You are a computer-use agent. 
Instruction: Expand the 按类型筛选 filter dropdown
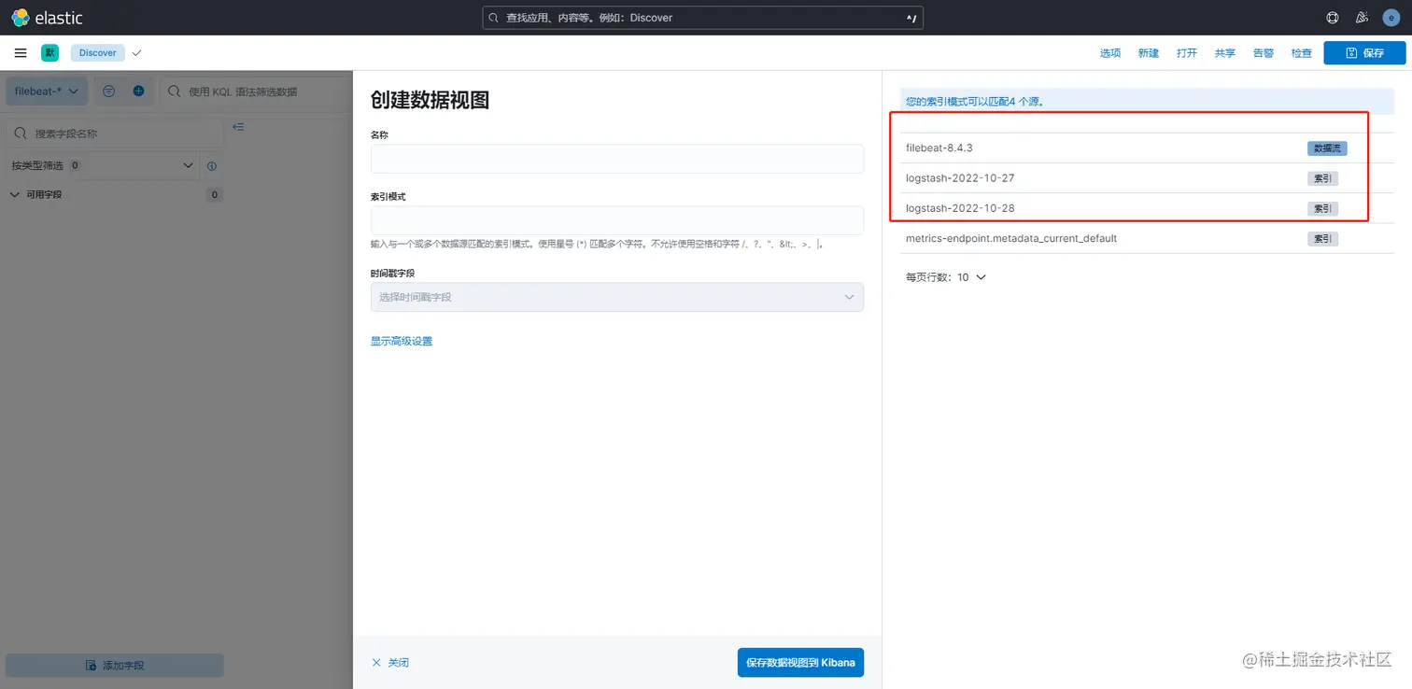coord(104,166)
